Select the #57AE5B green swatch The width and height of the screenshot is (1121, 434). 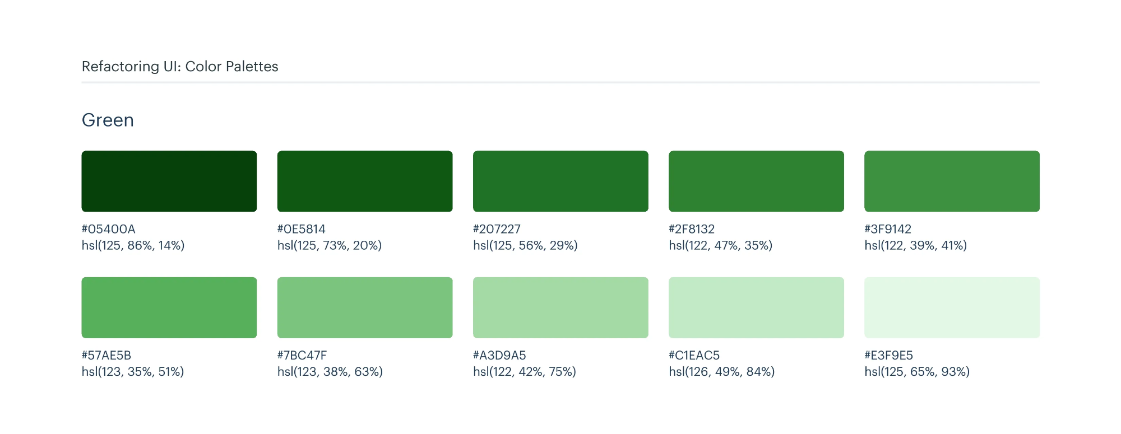[x=169, y=307]
